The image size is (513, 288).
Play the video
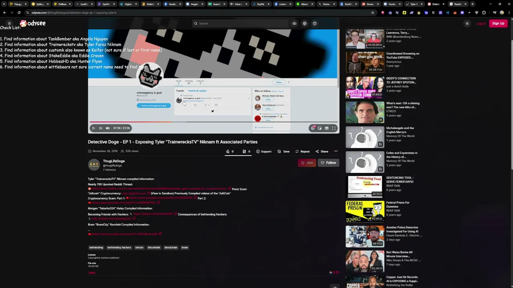(x=93, y=128)
